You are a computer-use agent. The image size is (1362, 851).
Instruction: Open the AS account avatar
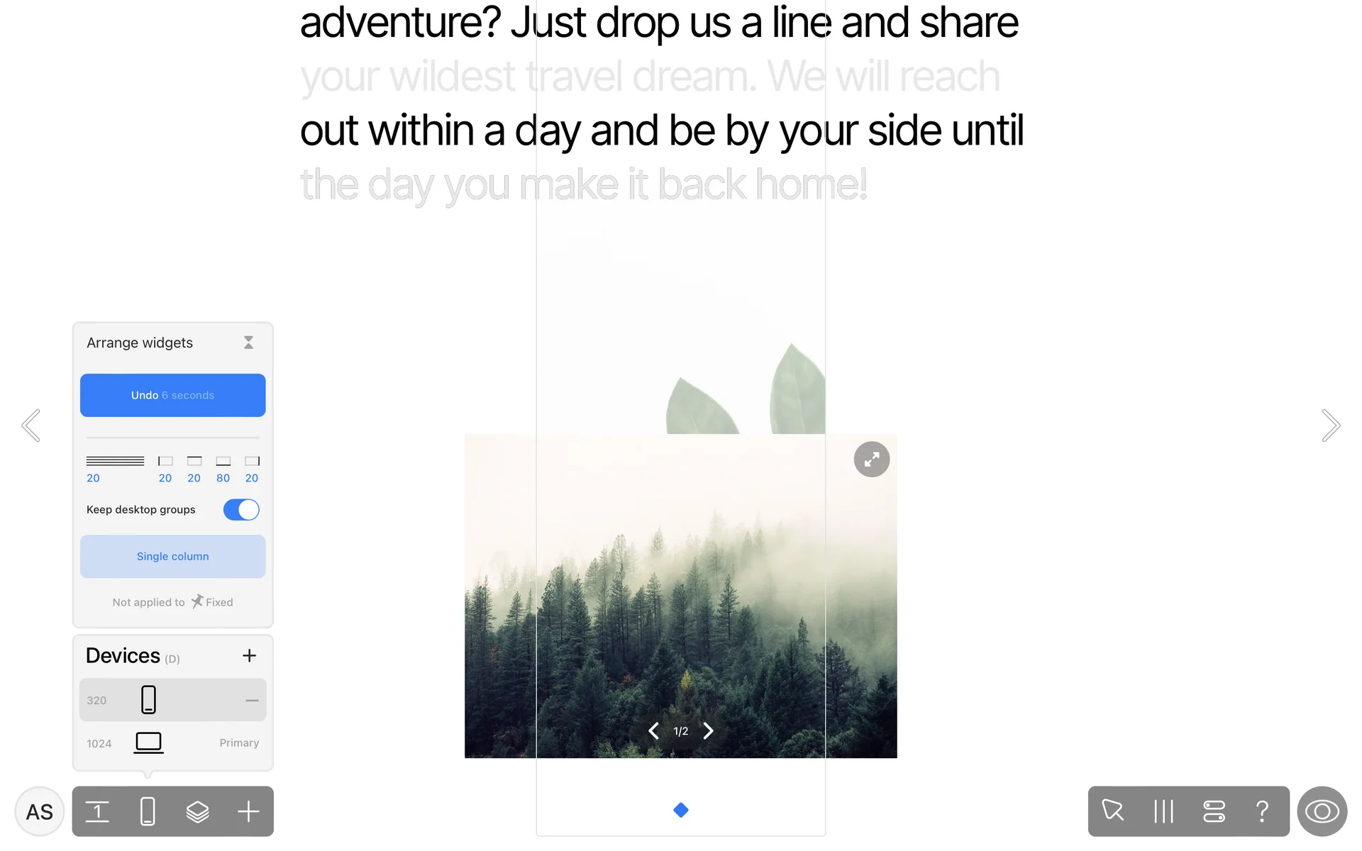(x=39, y=811)
